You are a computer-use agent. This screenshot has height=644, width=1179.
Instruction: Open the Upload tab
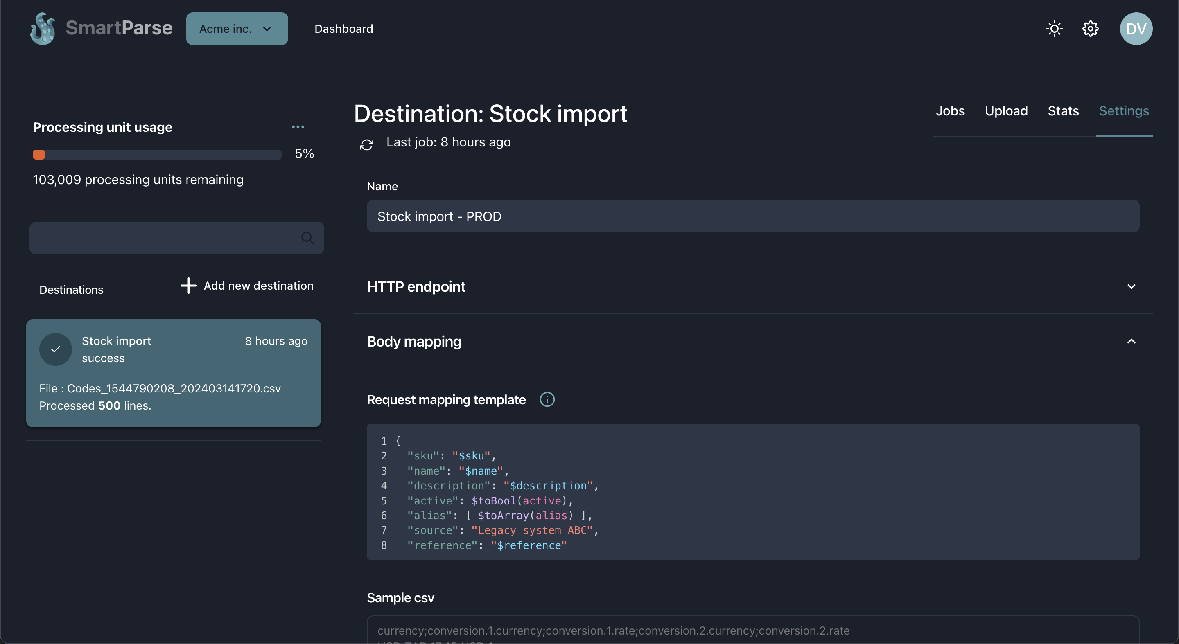click(1006, 111)
